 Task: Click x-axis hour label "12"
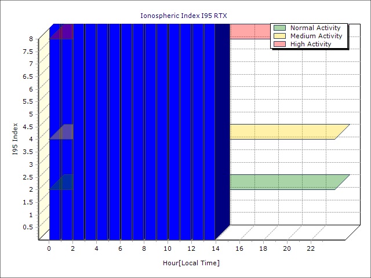pyautogui.click(x=192, y=248)
